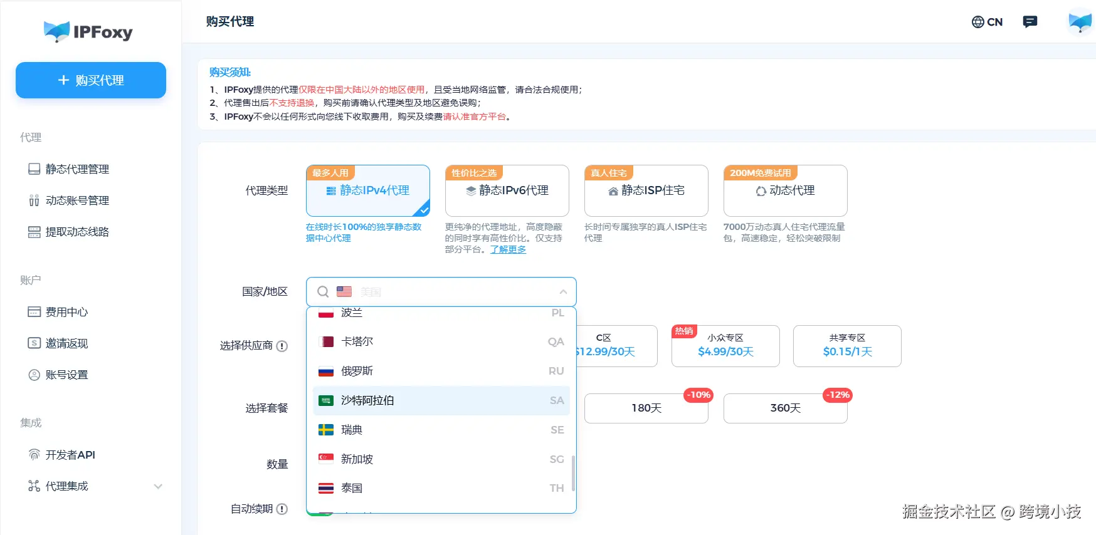Click the 动态代理 refresh icon
Image resolution: width=1096 pixels, height=535 pixels.
coord(761,191)
